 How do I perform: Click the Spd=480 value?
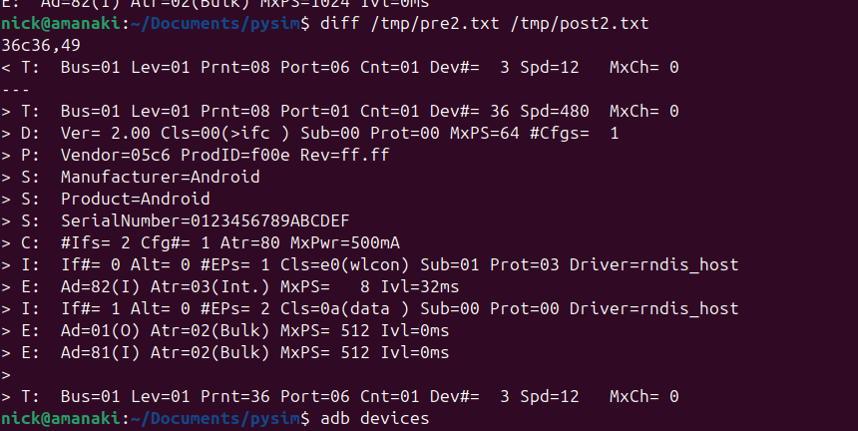click(x=555, y=112)
